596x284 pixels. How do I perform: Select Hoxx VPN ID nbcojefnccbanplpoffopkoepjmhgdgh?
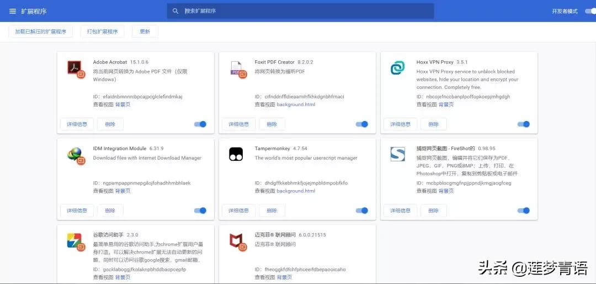(x=469, y=97)
